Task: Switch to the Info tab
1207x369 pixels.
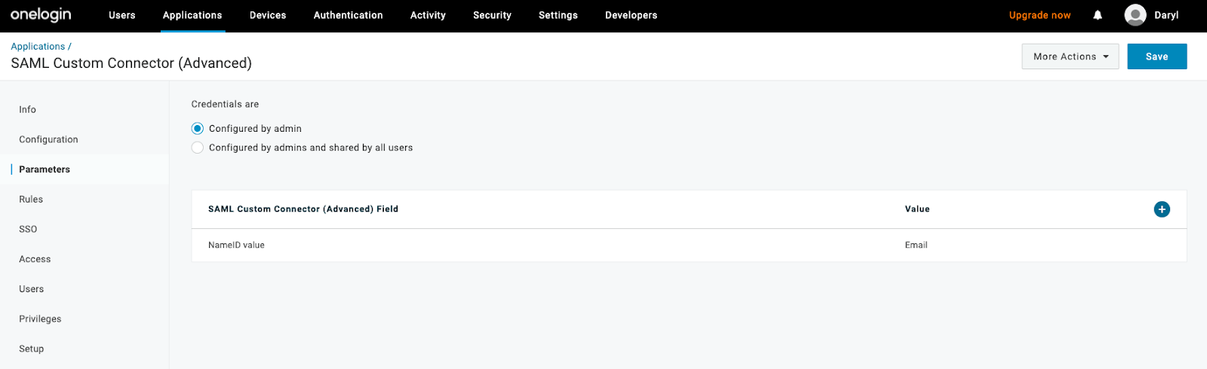Action: point(28,110)
